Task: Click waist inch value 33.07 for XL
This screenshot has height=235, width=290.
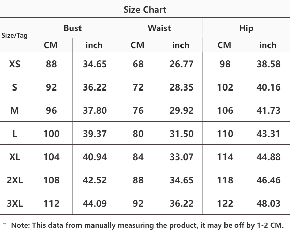Action: 182,157
